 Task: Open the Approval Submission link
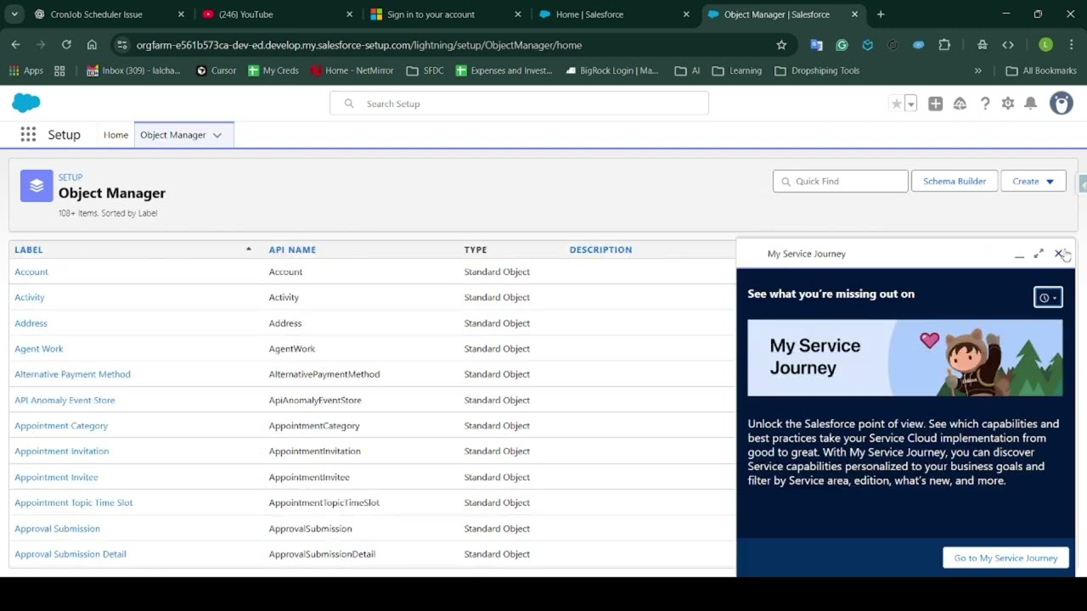pos(57,529)
